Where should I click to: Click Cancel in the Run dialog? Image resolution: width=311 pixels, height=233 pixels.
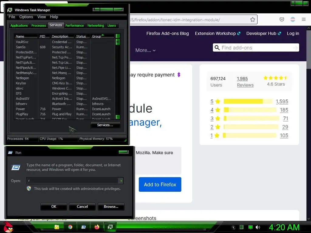point(82,207)
